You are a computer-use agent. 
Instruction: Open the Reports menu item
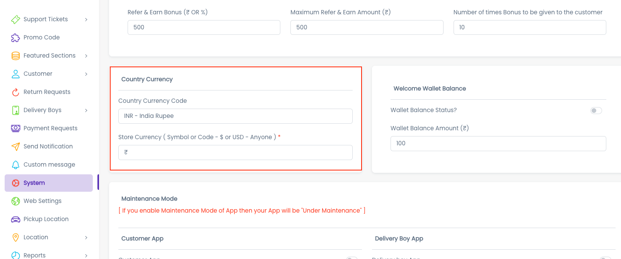coord(34,255)
